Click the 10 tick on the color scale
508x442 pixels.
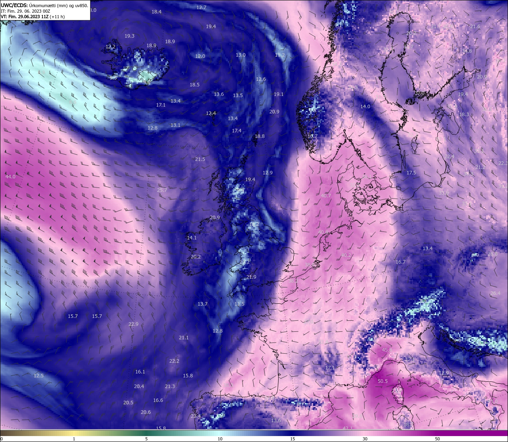220,439
